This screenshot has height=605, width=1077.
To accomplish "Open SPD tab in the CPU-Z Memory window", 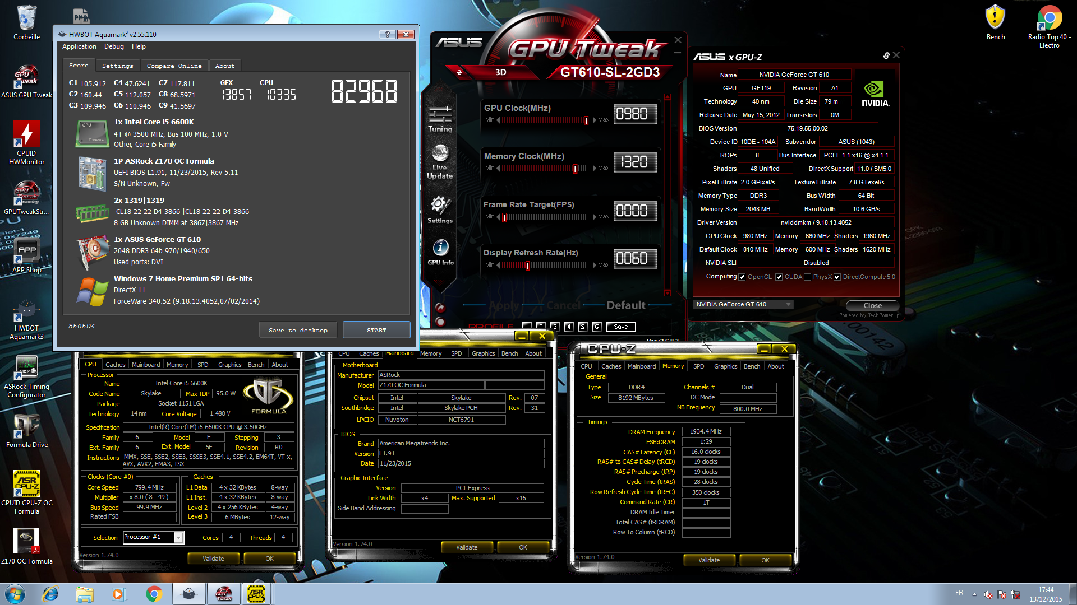I will 698,366.
